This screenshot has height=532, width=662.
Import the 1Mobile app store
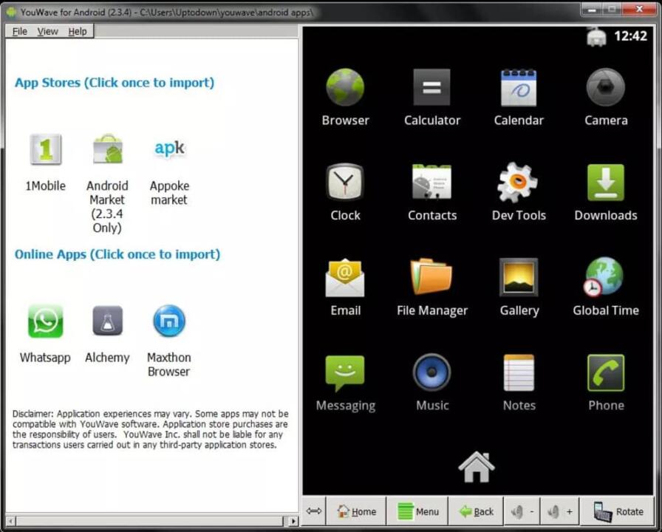pos(45,151)
